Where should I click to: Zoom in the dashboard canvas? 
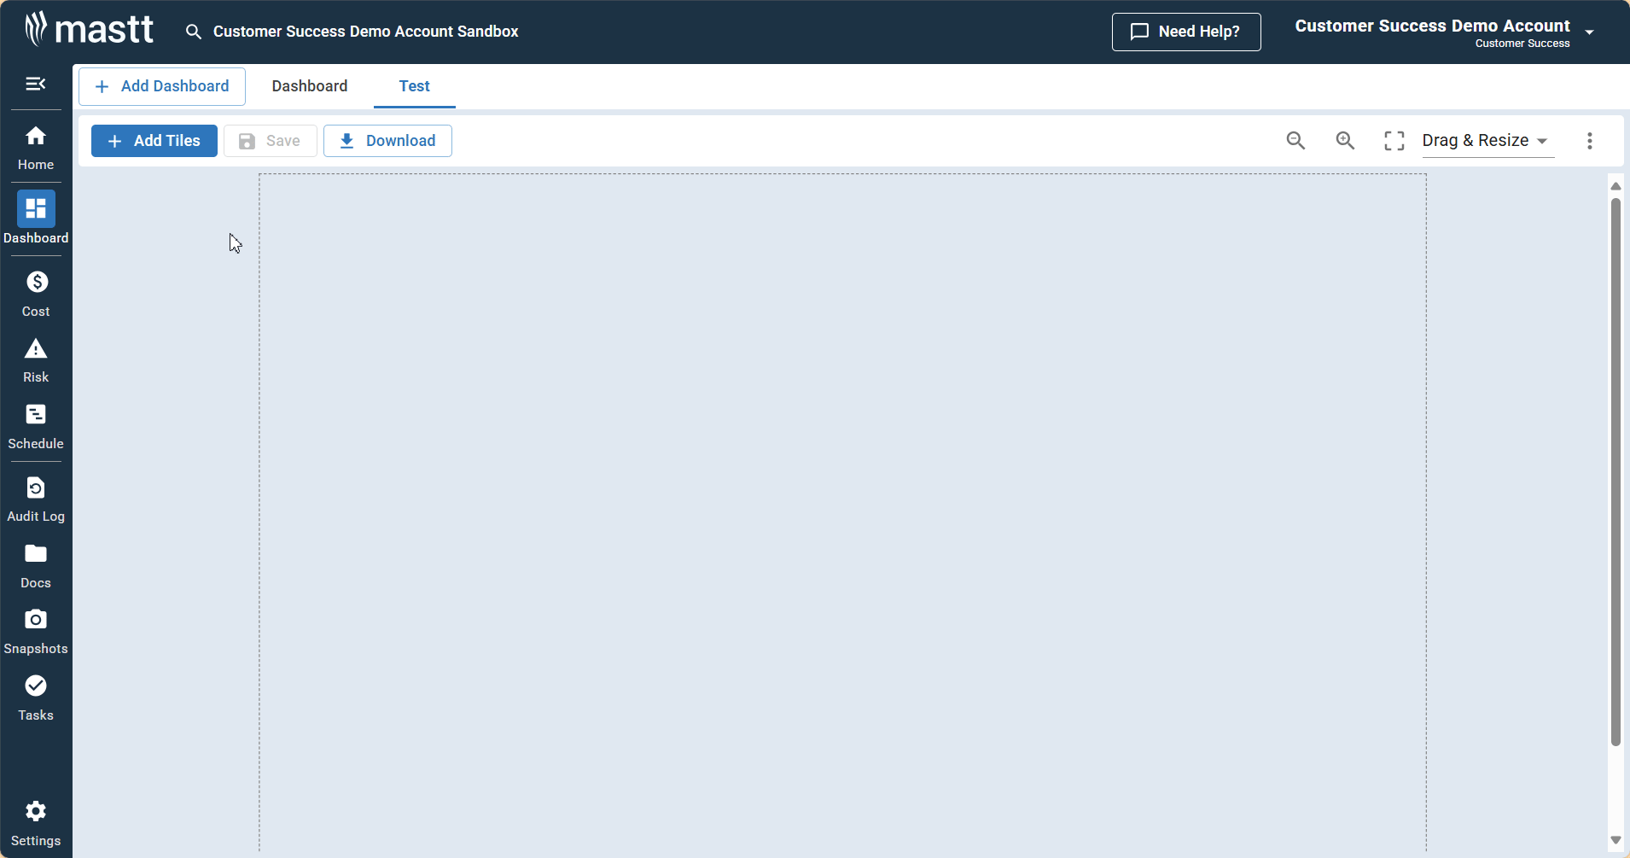coord(1345,141)
